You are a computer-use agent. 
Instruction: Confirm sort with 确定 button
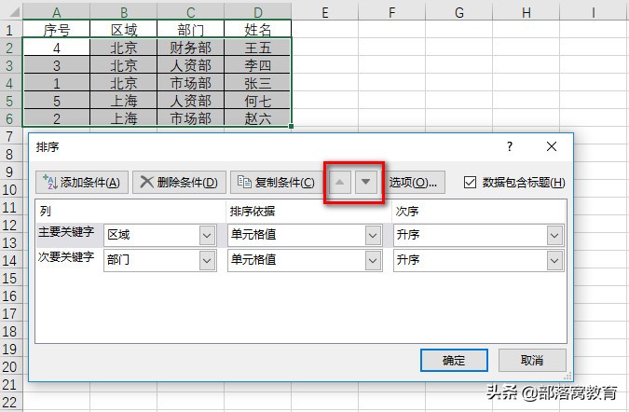pos(454,360)
